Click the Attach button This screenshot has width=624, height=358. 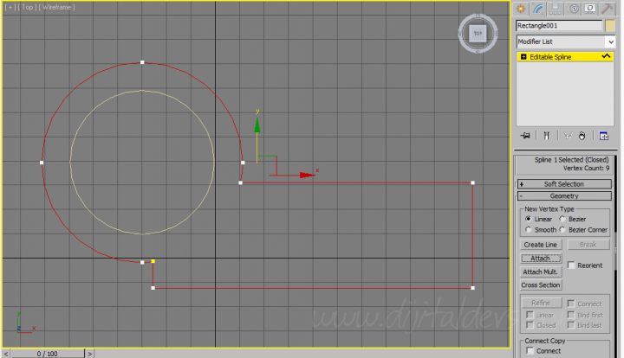pos(541,259)
